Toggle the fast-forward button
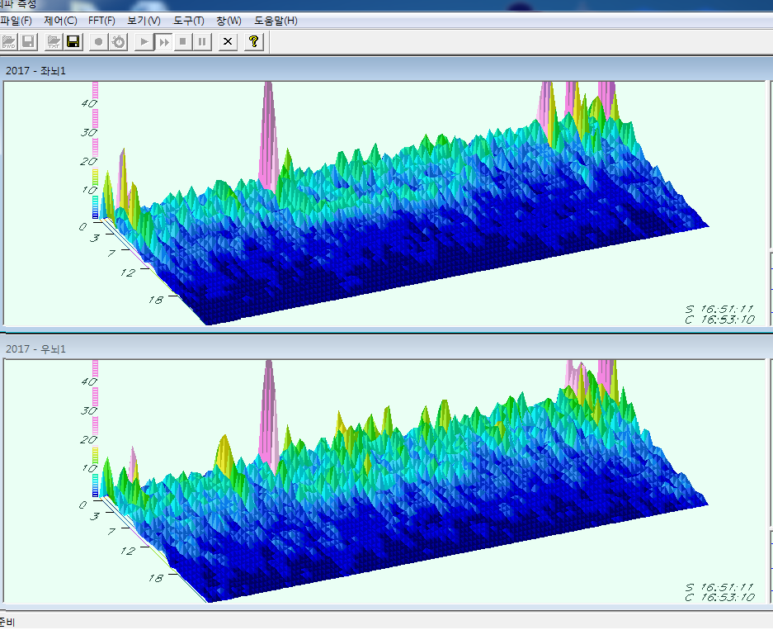773x630 pixels. 163,41
